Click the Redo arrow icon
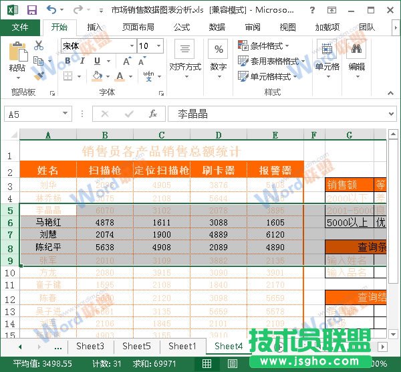Image resolution: width=401 pixels, height=372 pixels. [78, 10]
